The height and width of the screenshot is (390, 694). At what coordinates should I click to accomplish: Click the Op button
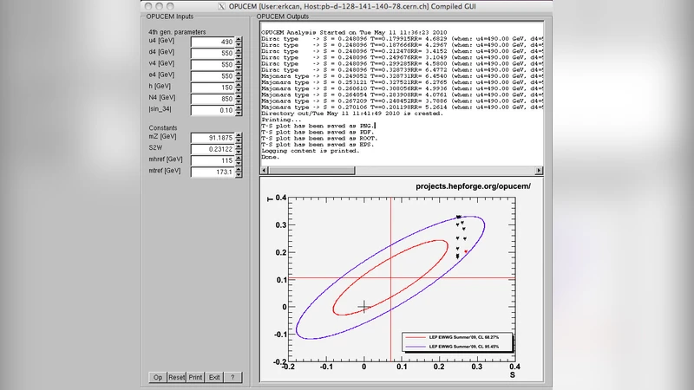(158, 377)
